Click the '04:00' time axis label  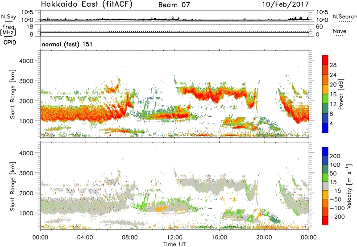(85, 238)
